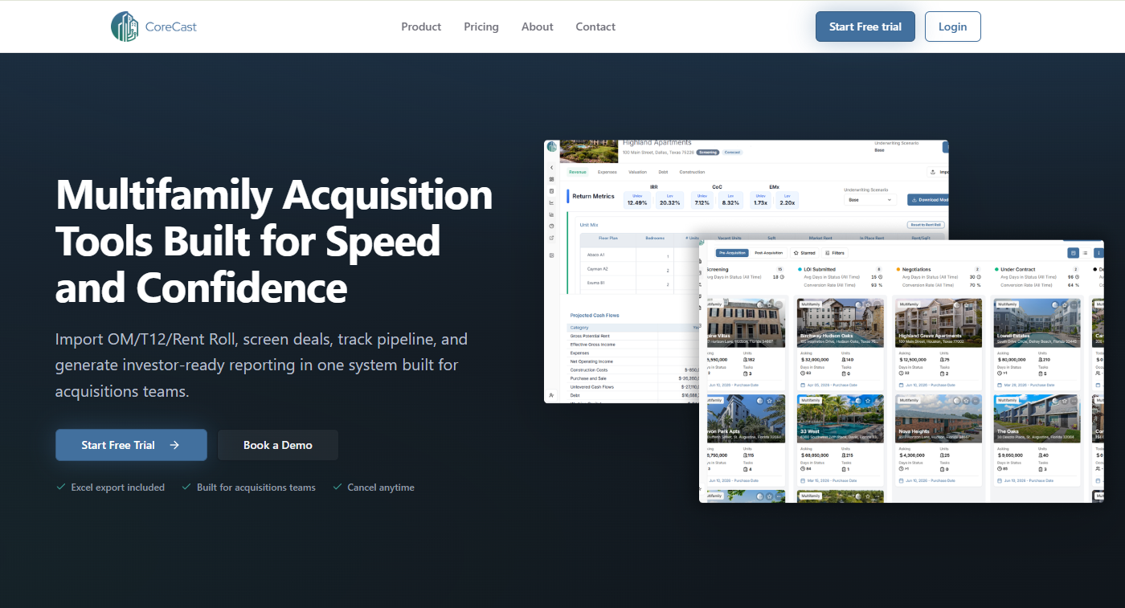
Task: Click the Book a Demo button
Action: (278, 445)
